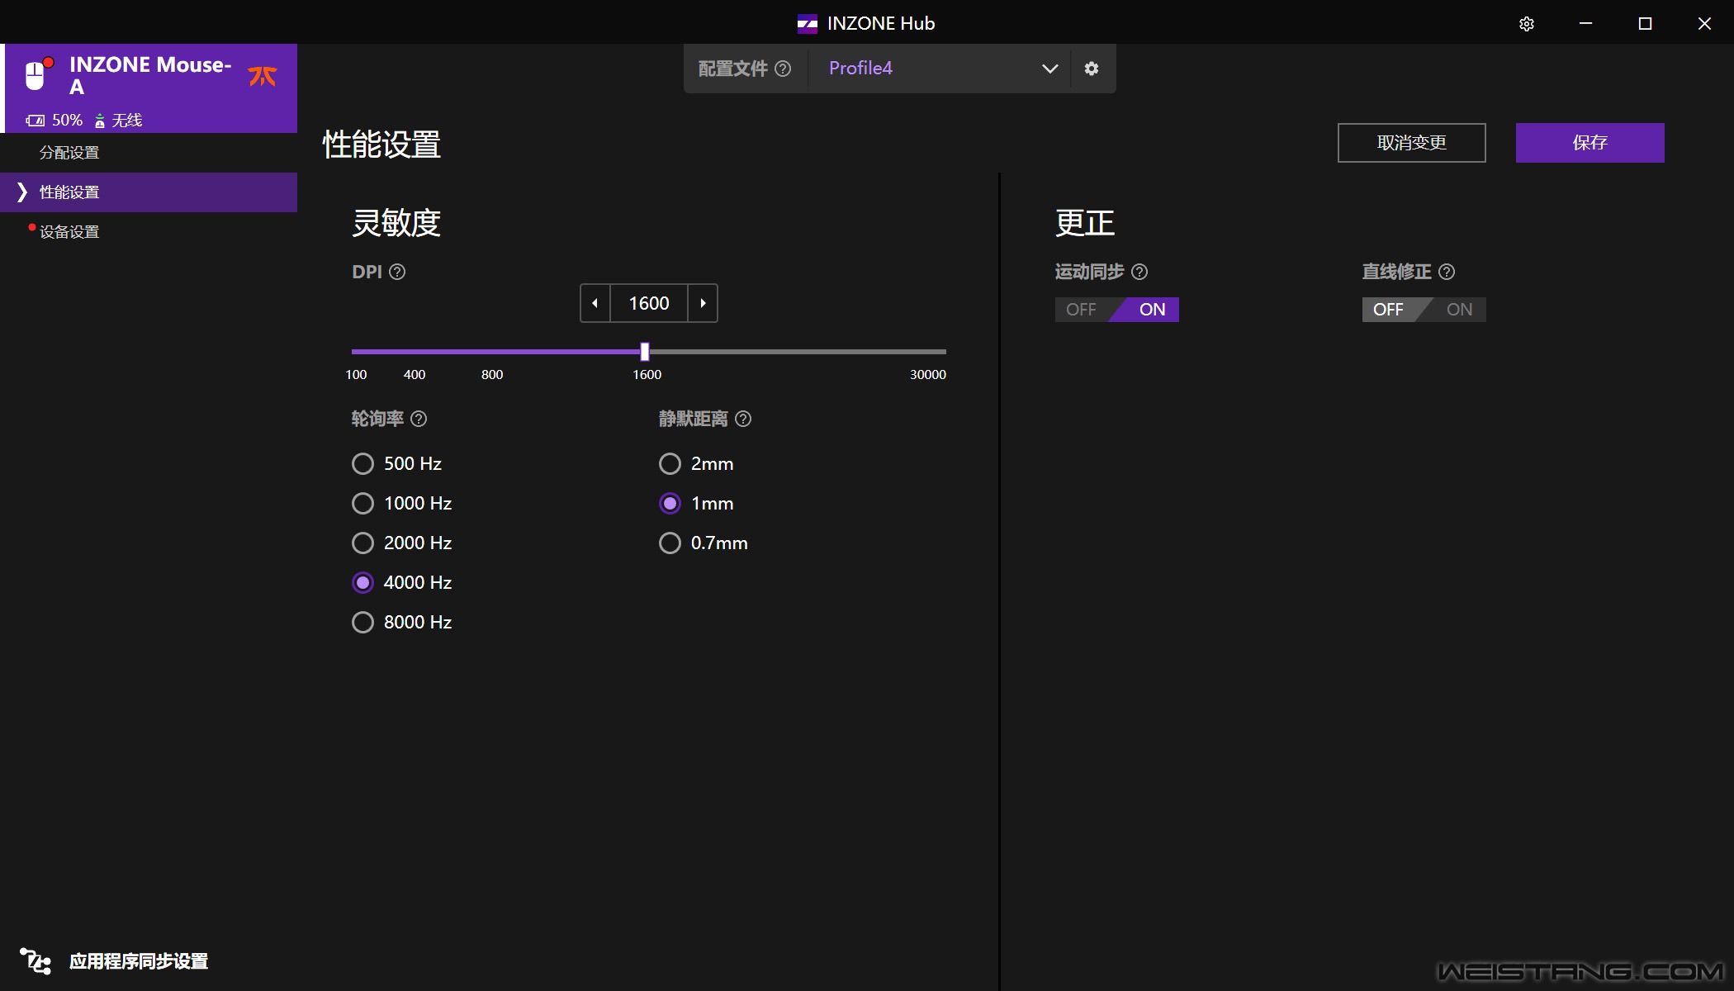Screen dimensions: 1734x991
Task: Click the mouse device icon in sidebar
Action: tap(36, 75)
